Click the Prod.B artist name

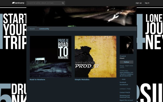coord(123,56)
